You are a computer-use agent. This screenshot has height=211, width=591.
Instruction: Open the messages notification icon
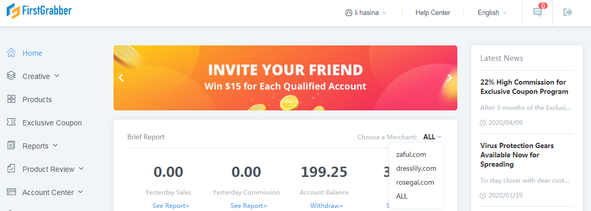pos(537,12)
